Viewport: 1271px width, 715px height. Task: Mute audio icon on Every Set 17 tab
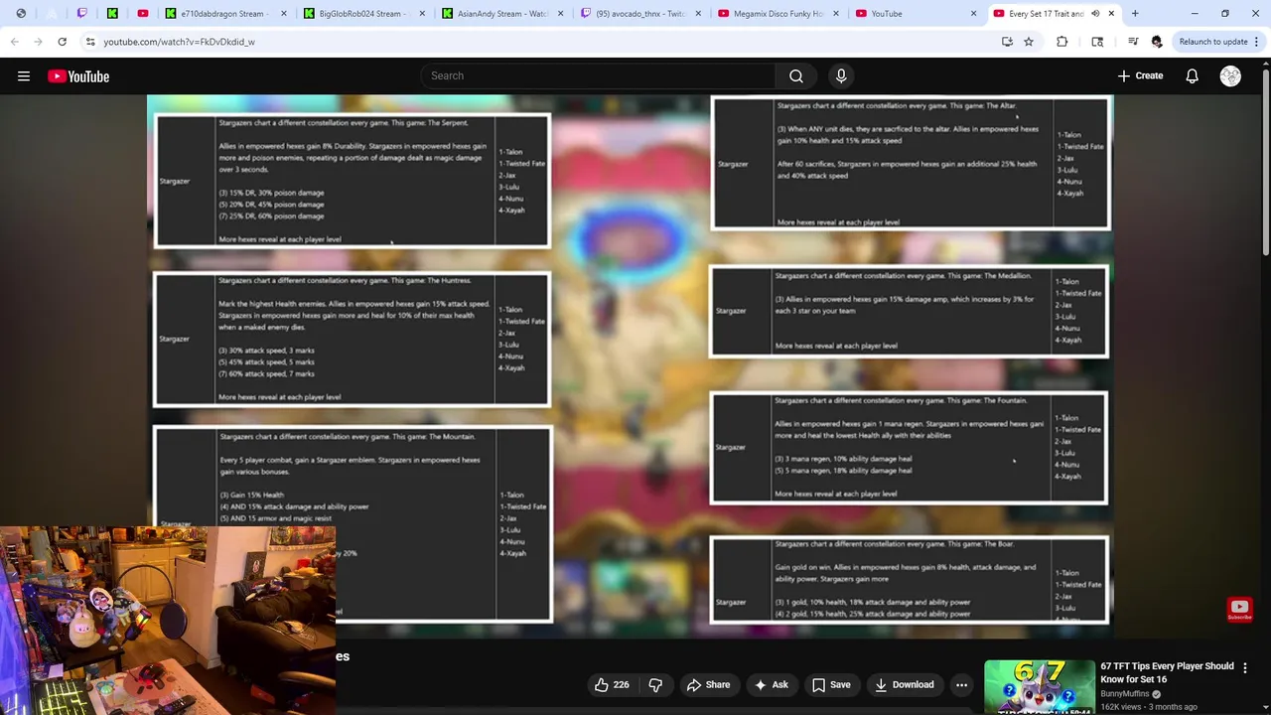1095,14
